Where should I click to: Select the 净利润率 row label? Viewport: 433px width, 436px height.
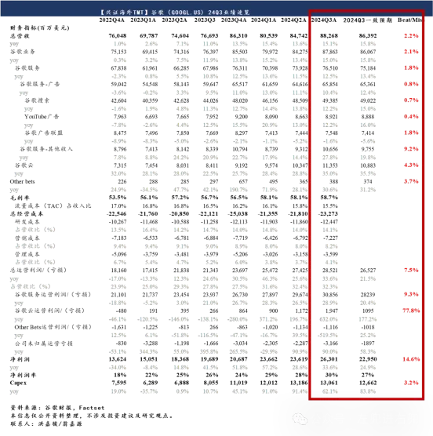point(23,375)
